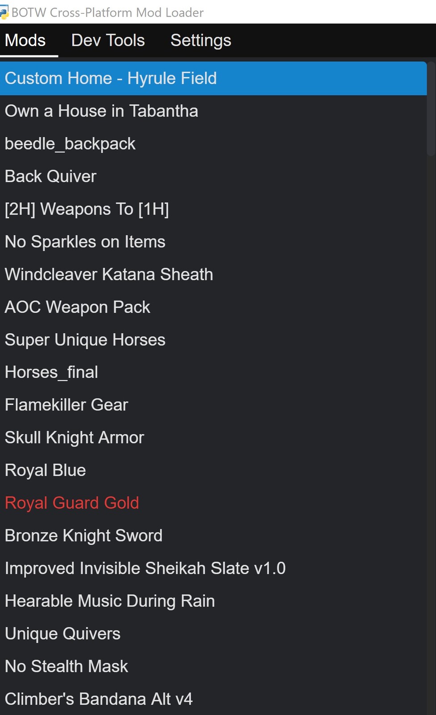Screen dimensions: 436x715
Task: Select Hearable Music During Rain mod
Action: pos(213,601)
